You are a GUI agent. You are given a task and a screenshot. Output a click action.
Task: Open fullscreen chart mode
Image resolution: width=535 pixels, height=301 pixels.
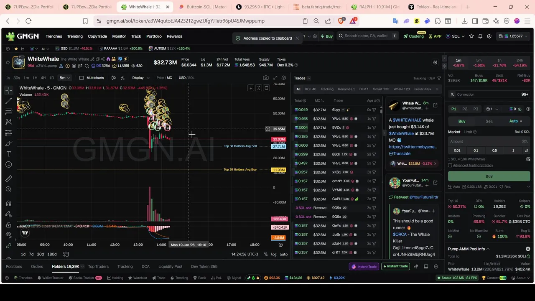click(275, 78)
